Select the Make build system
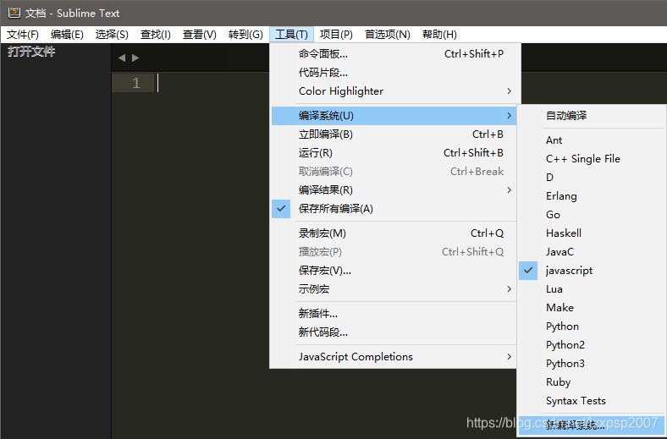The width and height of the screenshot is (667, 439). tap(592, 308)
